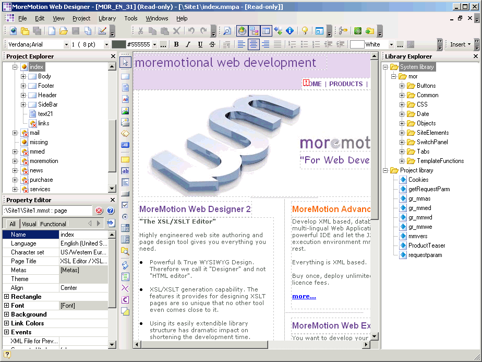Switch to the Functional tab
This screenshot has width=482, height=362.
tap(53, 224)
